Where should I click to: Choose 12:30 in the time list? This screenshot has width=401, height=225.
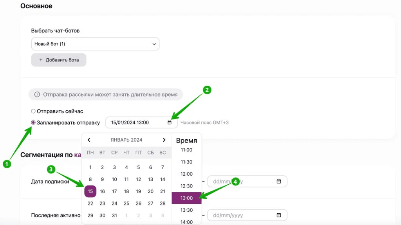point(186,186)
